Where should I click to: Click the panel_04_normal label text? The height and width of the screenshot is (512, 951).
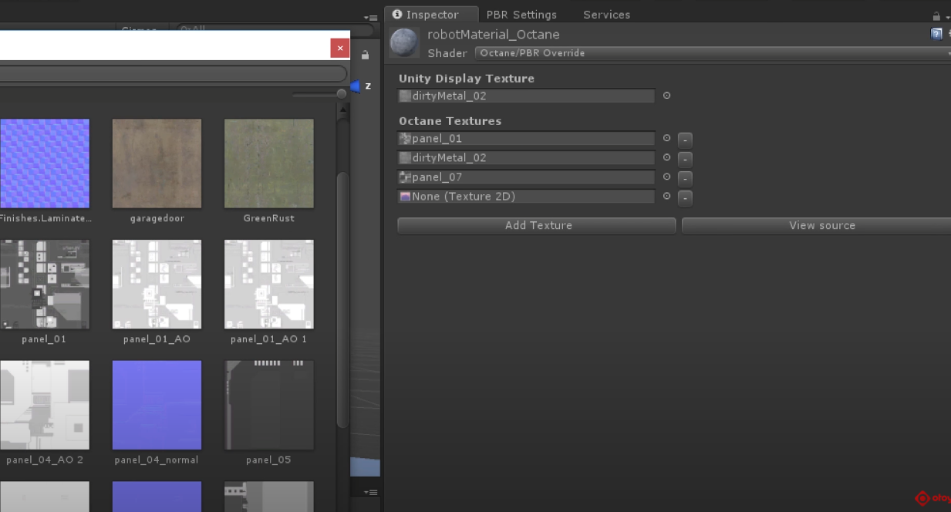coord(157,460)
